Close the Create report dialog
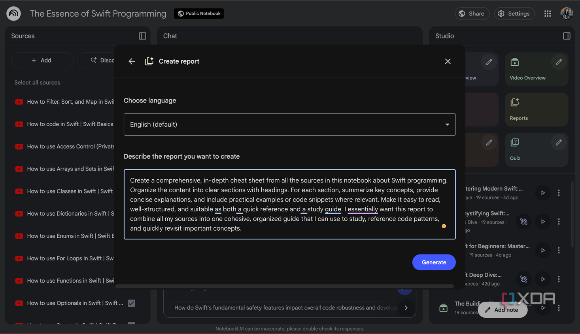 tap(448, 61)
